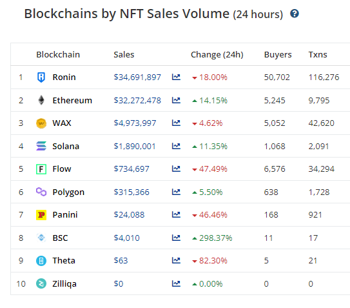This screenshot has height=308, width=350.
Task: Open the Theta sales chart icon
Action: click(176, 261)
